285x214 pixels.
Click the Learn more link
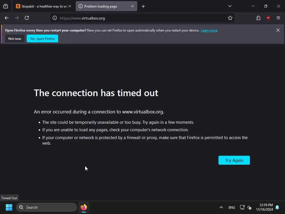pyautogui.click(x=209, y=30)
